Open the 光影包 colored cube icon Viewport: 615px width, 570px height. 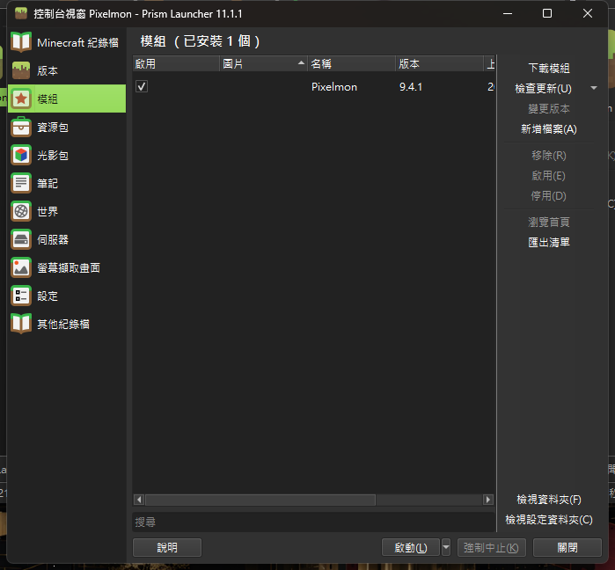pyautogui.click(x=21, y=155)
